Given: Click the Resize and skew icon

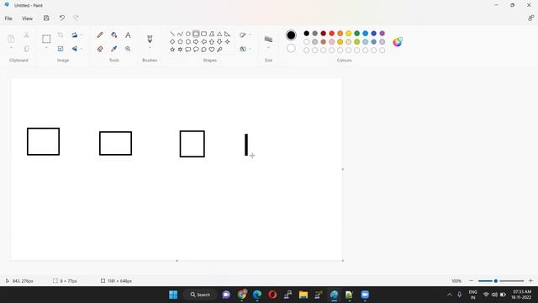Looking at the screenshot, I should click(x=61, y=49).
